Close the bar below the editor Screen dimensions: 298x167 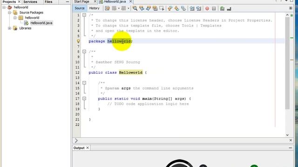291,140
